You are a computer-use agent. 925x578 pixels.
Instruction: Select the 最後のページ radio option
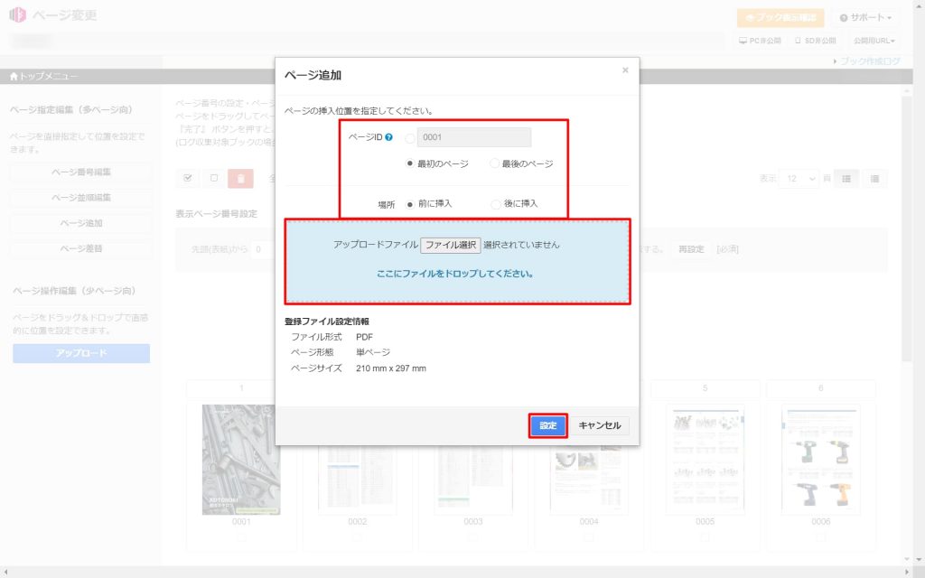pos(494,164)
